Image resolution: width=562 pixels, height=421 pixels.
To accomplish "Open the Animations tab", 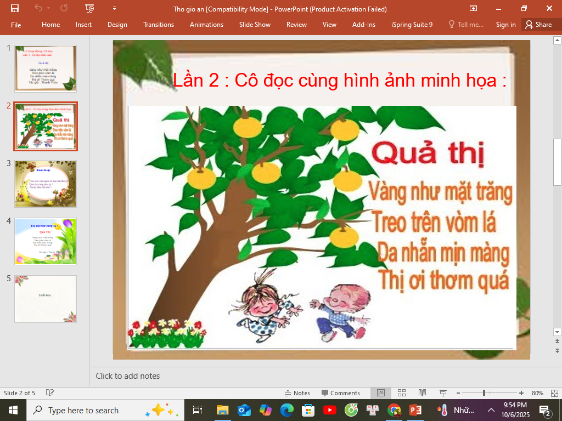I will [206, 25].
